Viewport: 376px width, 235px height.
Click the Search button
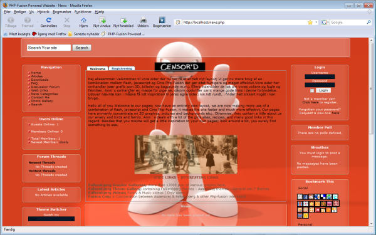[x=81, y=48]
